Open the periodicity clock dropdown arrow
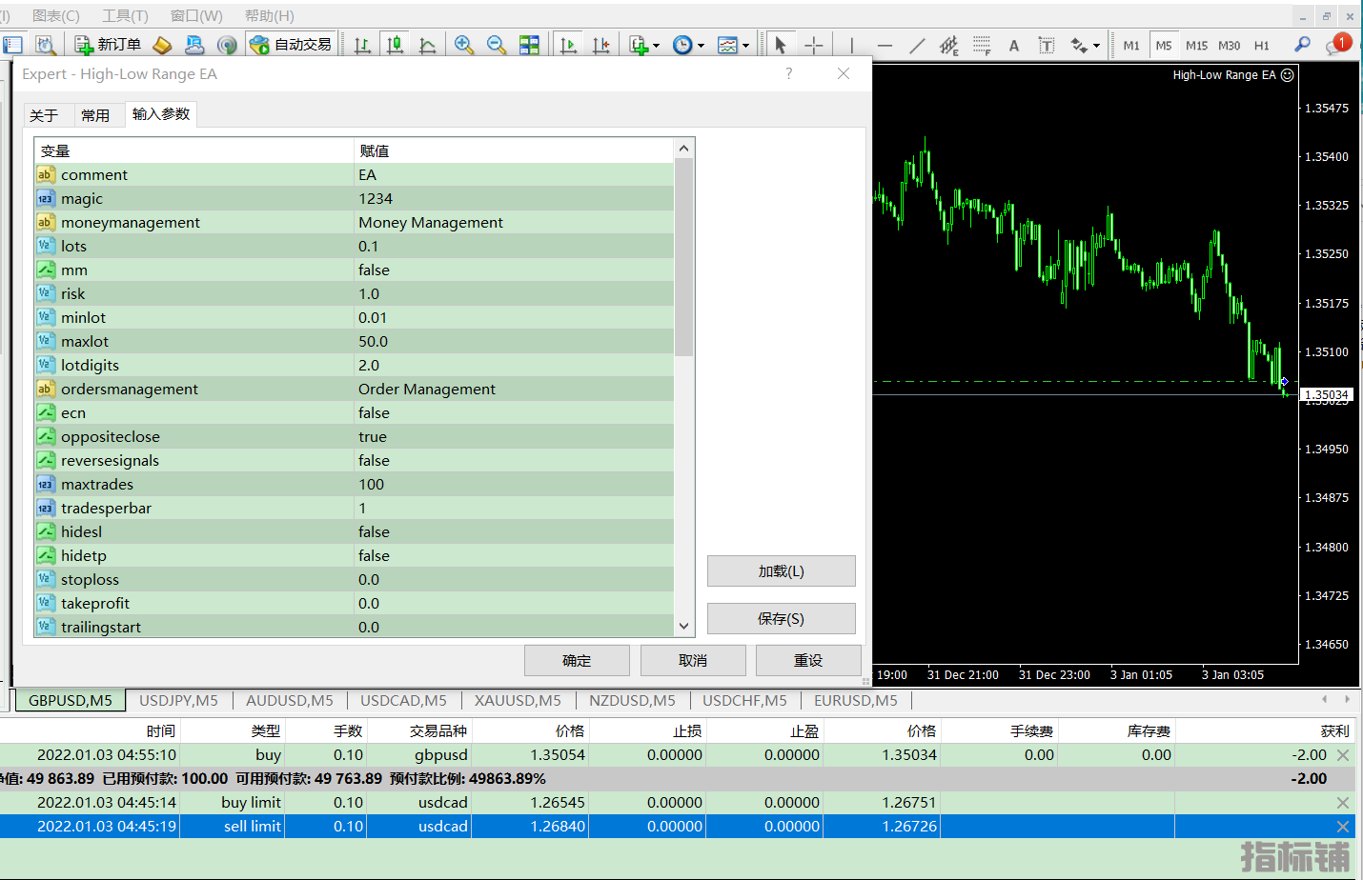Image resolution: width=1363 pixels, height=880 pixels. click(x=701, y=46)
